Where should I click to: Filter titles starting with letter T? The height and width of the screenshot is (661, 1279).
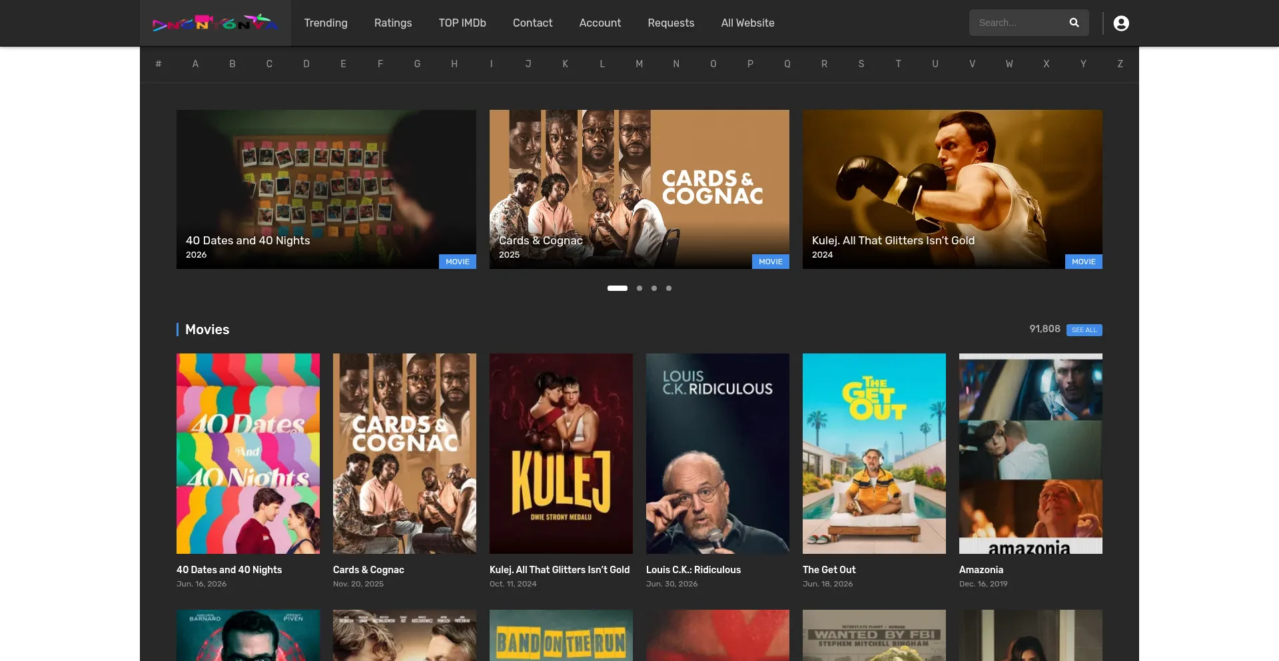pyautogui.click(x=898, y=64)
